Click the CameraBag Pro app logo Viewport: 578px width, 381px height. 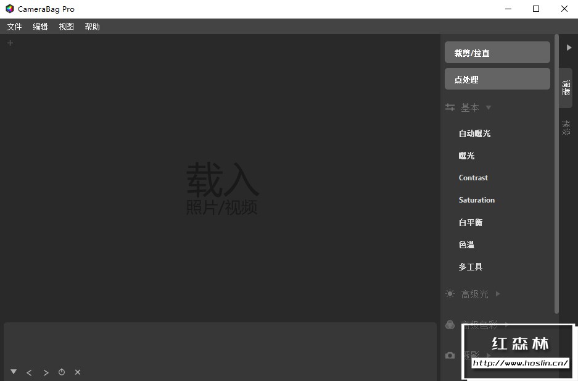coord(10,9)
